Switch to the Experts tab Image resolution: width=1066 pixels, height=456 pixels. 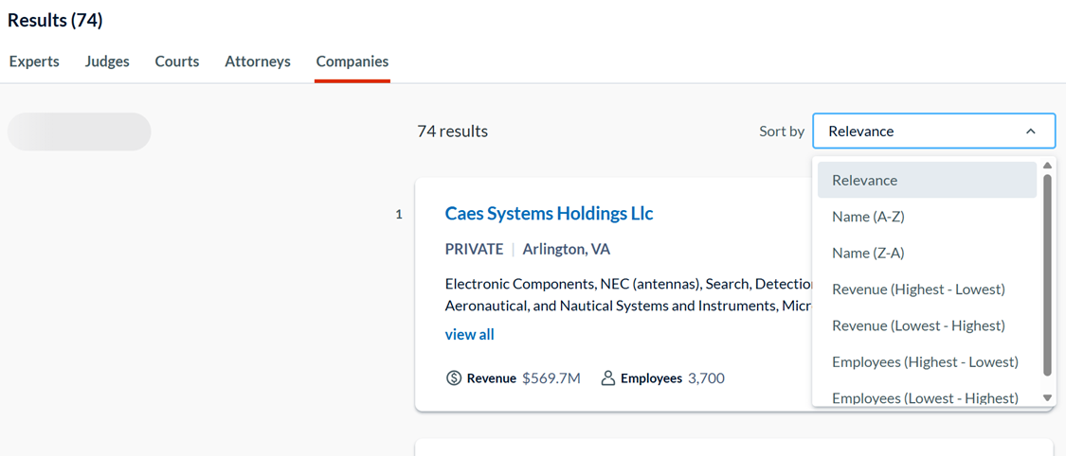click(x=34, y=61)
